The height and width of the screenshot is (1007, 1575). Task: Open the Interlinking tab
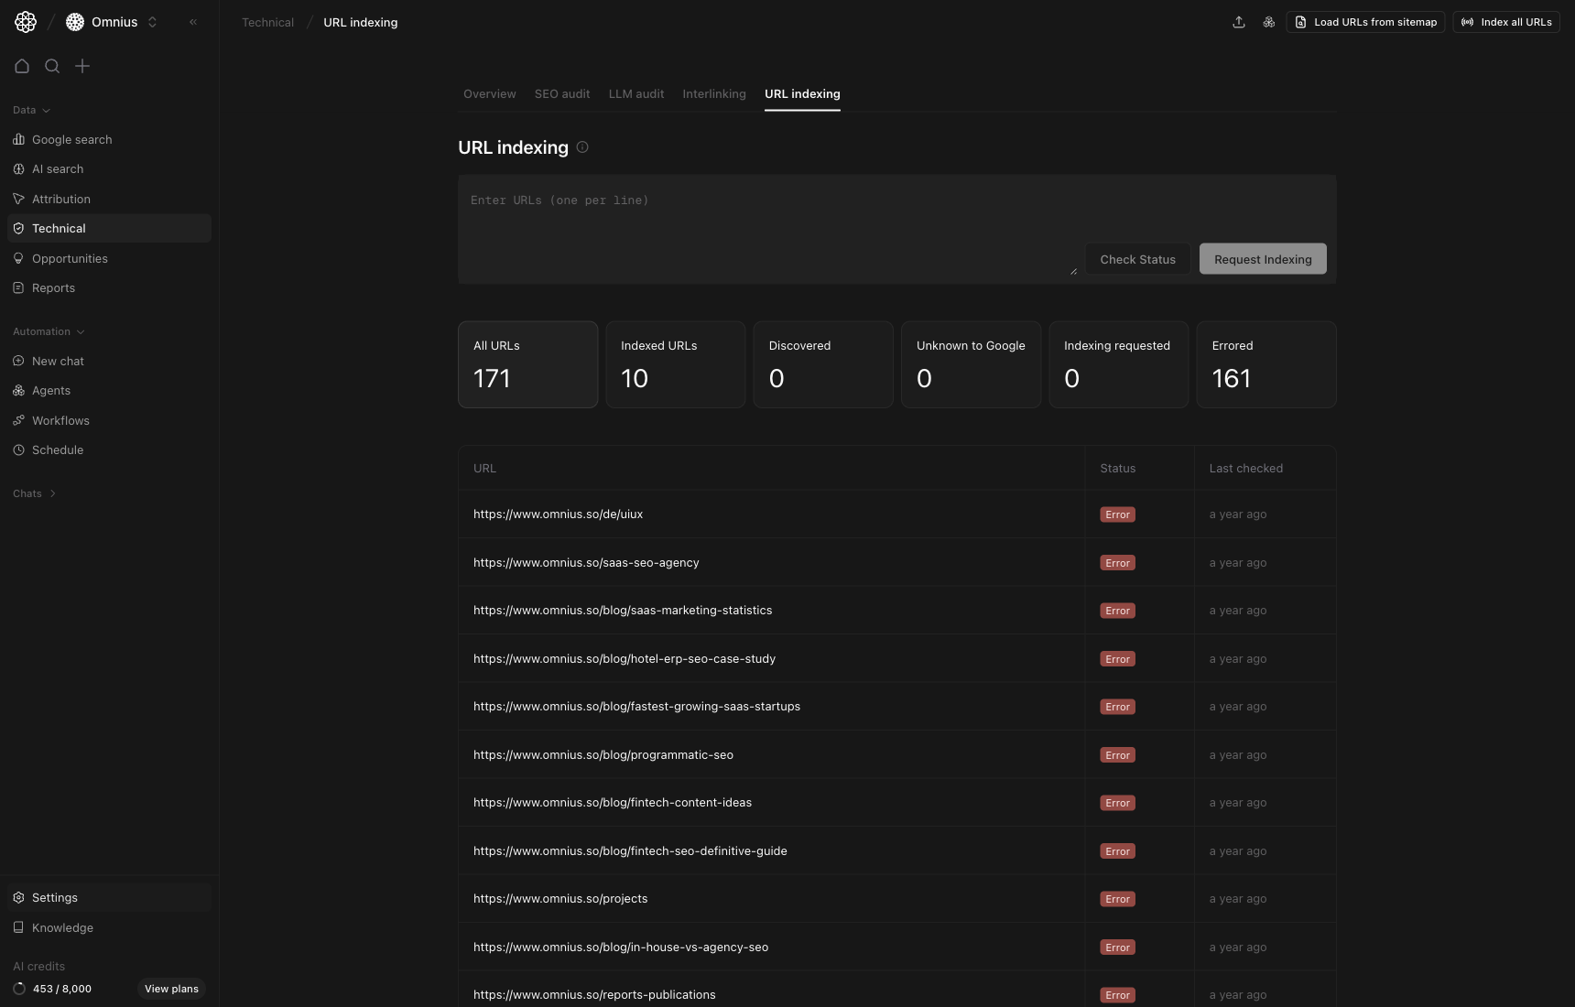point(714,93)
